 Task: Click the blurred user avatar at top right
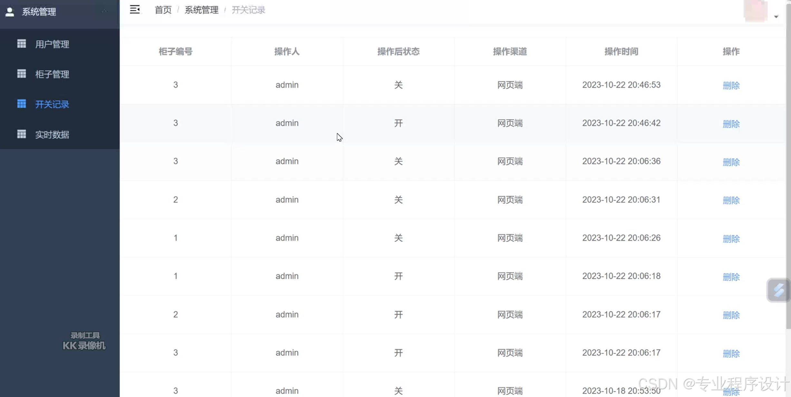755,11
